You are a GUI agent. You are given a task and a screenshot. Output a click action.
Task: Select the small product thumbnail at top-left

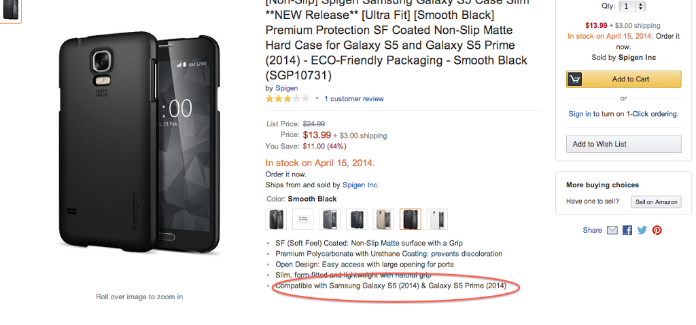pyautogui.click(x=11, y=9)
